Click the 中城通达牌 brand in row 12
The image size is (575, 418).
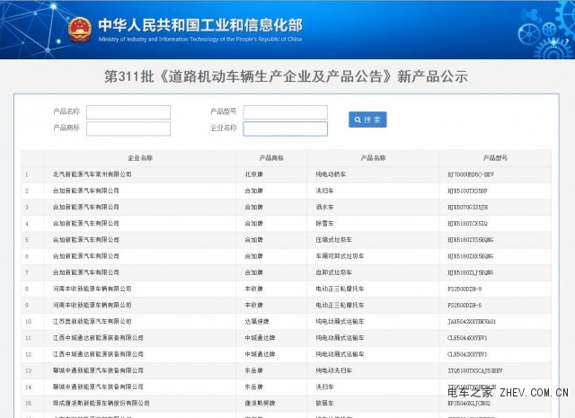click(x=260, y=354)
